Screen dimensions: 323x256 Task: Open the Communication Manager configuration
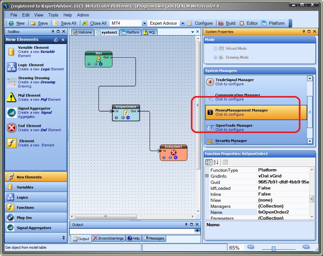tap(256, 97)
